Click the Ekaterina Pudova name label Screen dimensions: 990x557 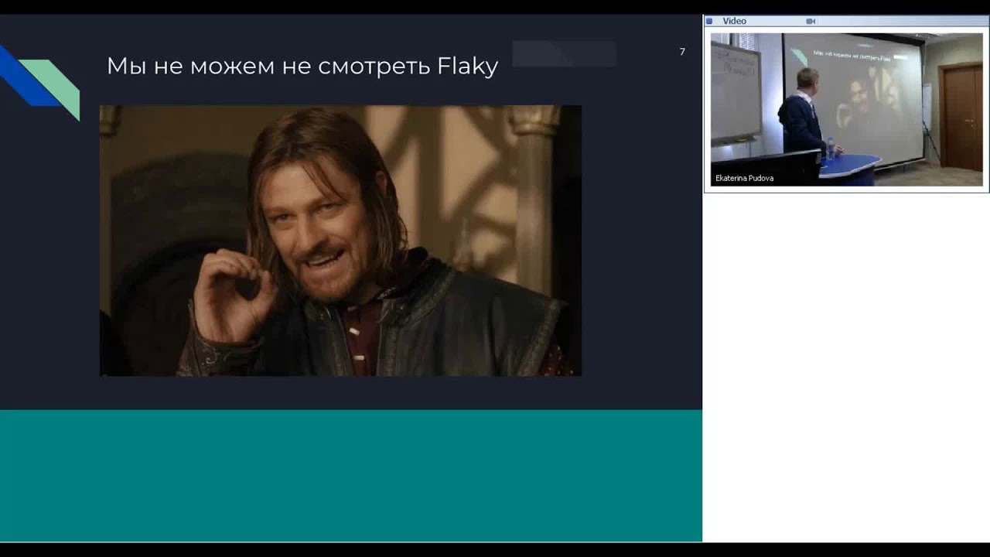pyautogui.click(x=744, y=178)
